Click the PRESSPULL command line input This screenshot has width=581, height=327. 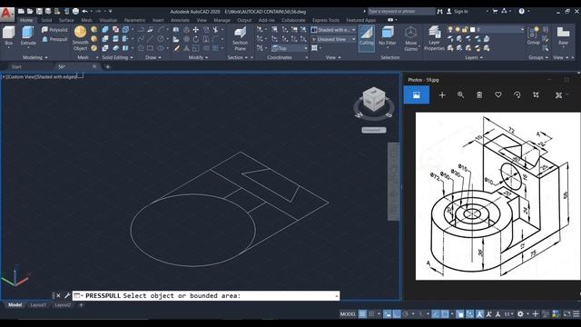[x=206, y=295]
